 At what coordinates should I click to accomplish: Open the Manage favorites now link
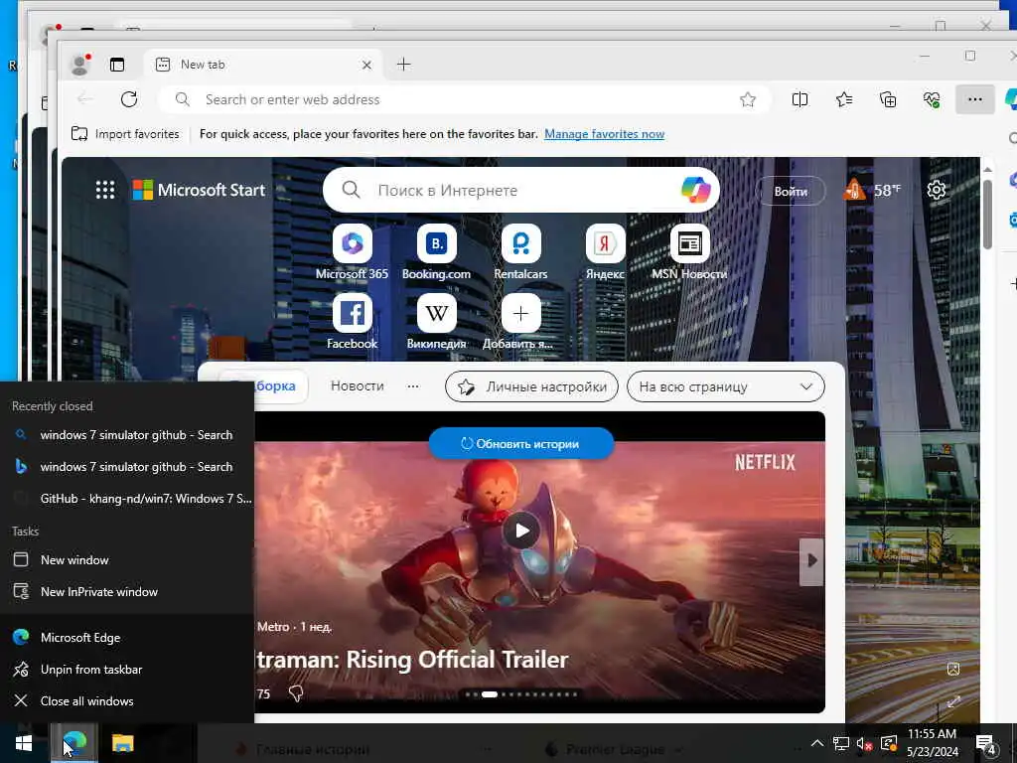coord(604,134)
